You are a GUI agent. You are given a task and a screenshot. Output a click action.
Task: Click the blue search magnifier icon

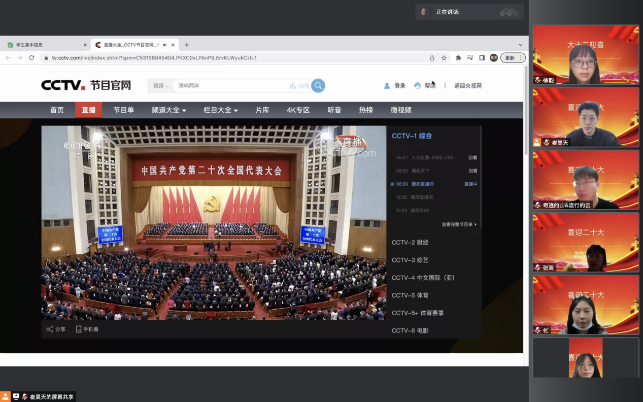[x=318, y=86]
